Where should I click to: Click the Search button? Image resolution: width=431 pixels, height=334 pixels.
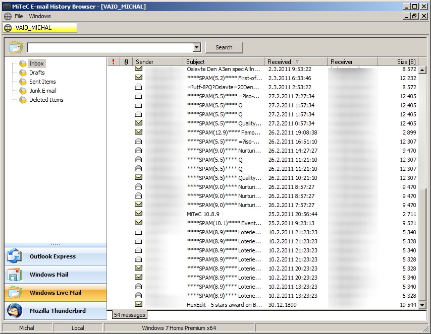coord(224,47)
